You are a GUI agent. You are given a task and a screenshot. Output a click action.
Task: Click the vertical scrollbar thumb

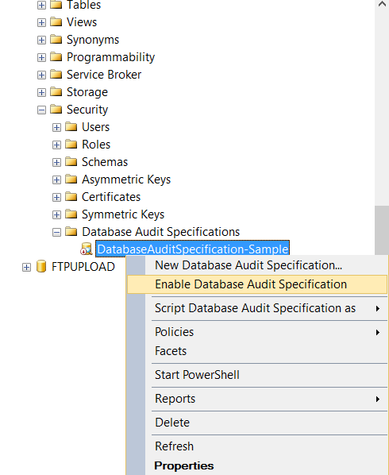point(382,230)
